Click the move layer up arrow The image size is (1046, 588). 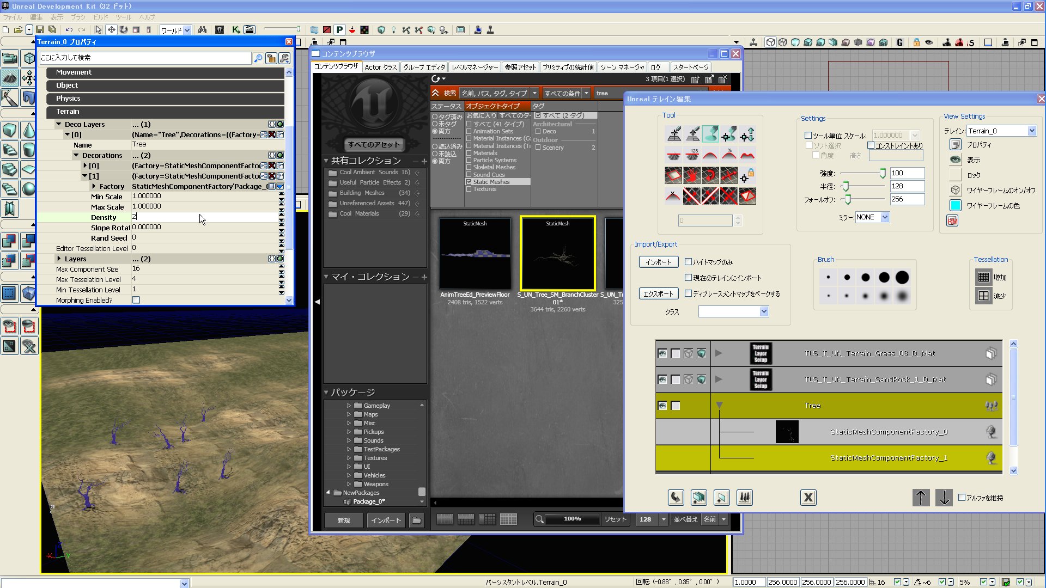921,497
